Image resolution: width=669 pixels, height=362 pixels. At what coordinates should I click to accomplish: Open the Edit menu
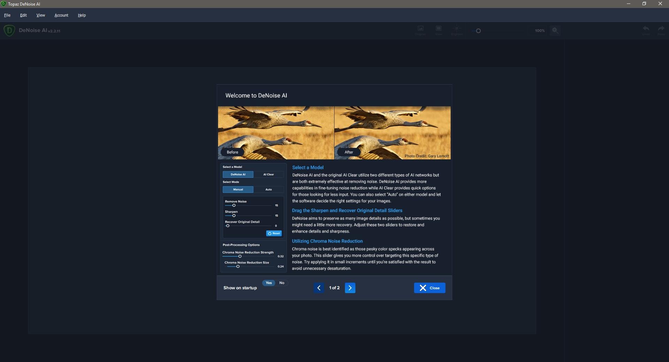tap(23, 15)
